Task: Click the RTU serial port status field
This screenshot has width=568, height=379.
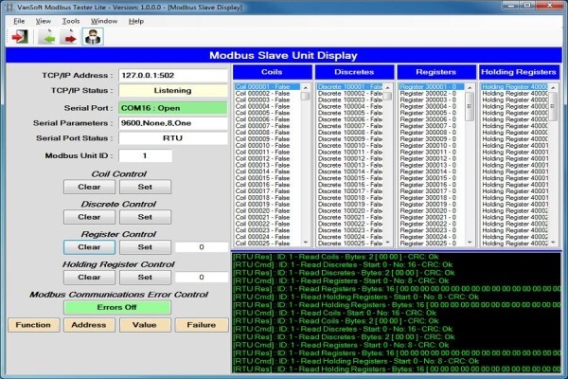Action: [x=173, y=138]
